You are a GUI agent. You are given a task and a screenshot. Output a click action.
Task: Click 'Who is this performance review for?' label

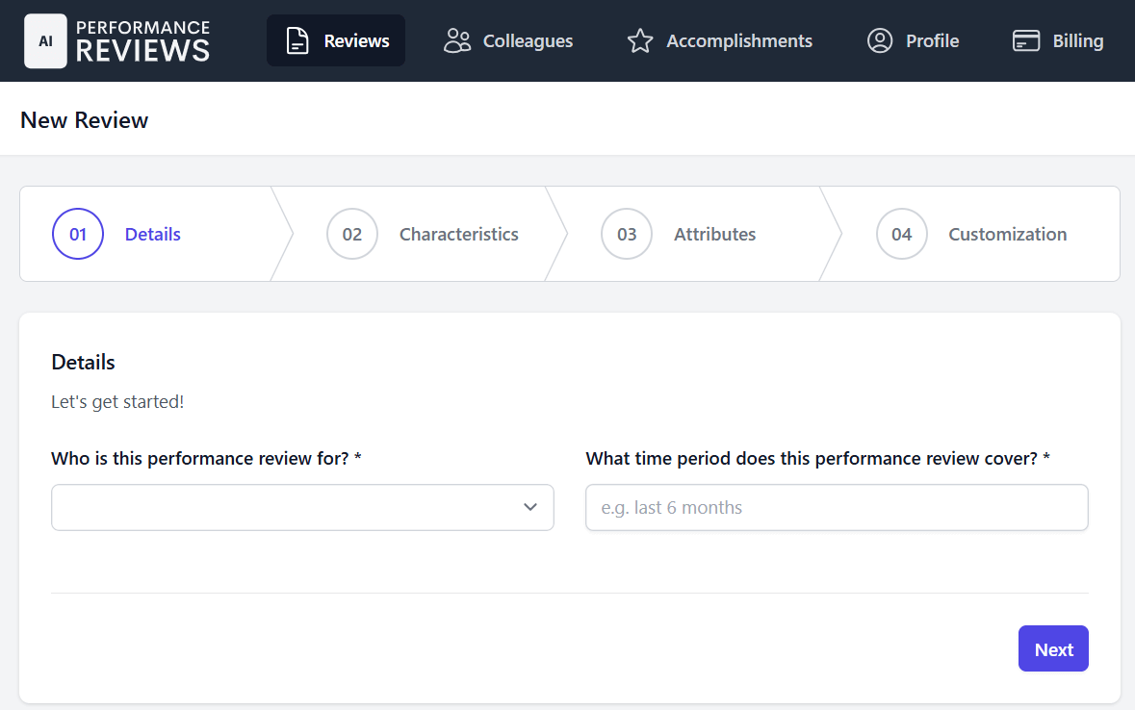[x=206, y=459]
